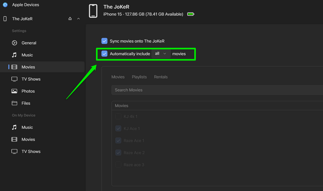
Task: Open Files in sidebar
Action: click(26, 103)
